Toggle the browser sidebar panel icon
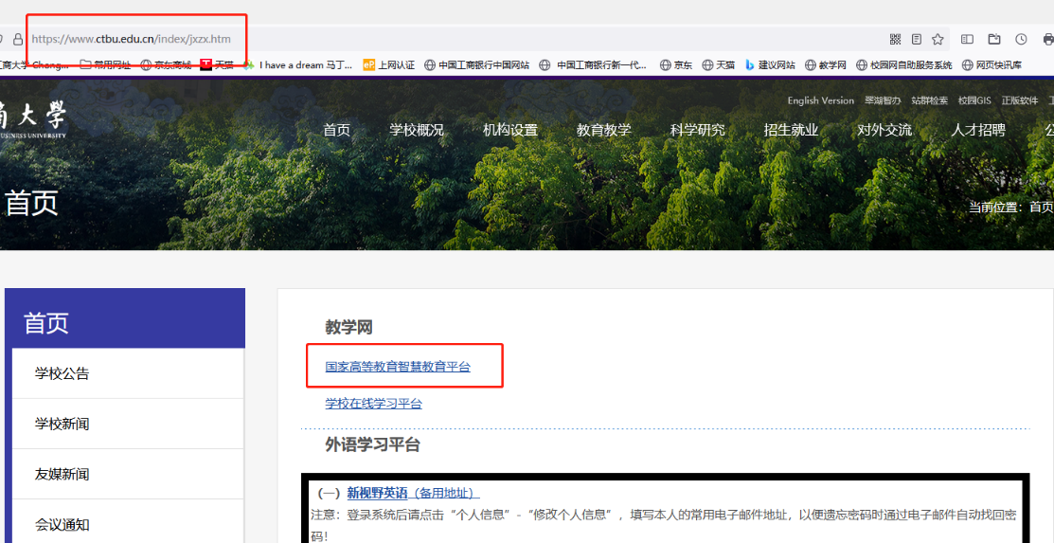Image resolution: width=1054 pixels, height=543 pixels. (967, 39)
